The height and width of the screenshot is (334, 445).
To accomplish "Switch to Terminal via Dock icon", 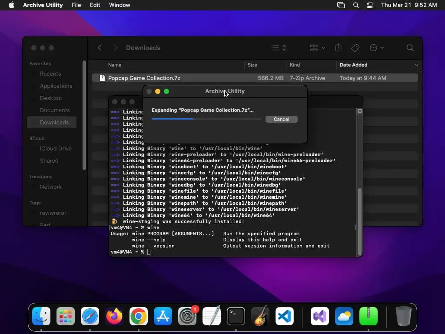I will tap(236, 316).
